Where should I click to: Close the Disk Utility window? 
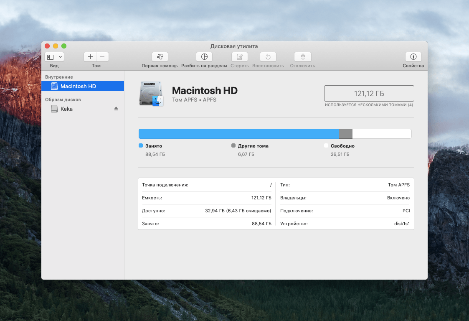click(x=47, y=46)
